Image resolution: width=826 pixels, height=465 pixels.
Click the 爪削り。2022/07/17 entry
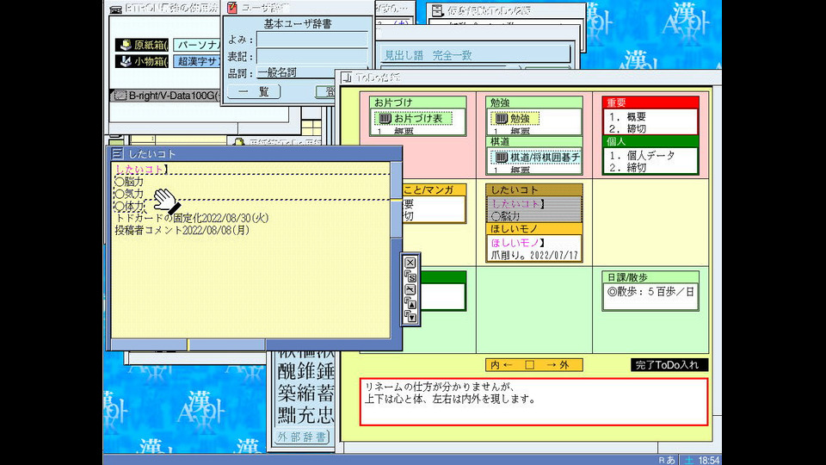pyautogui.click(x=534, y=255)
